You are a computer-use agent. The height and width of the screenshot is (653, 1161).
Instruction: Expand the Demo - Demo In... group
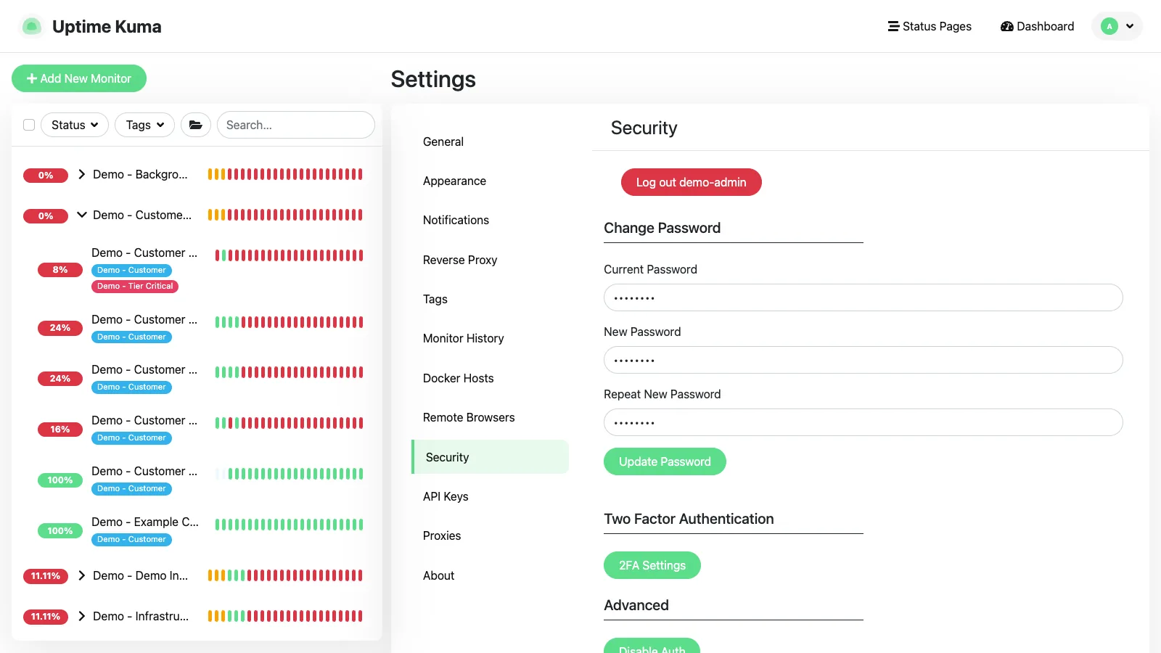click(82, 575)
